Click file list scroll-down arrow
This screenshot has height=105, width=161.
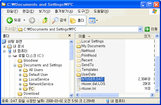tap(157, 90)
